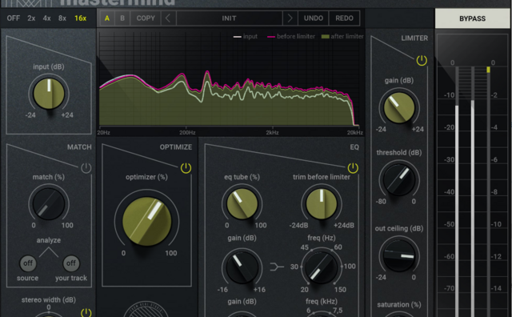Click the 'MATCH' section heading
The image size is (512, 317).
(79, 147)
